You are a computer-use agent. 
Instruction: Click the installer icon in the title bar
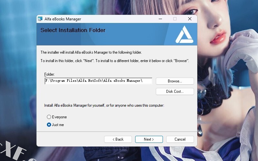[x=40, y=19]
